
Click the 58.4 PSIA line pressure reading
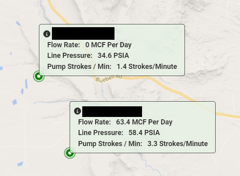[144, 133]
